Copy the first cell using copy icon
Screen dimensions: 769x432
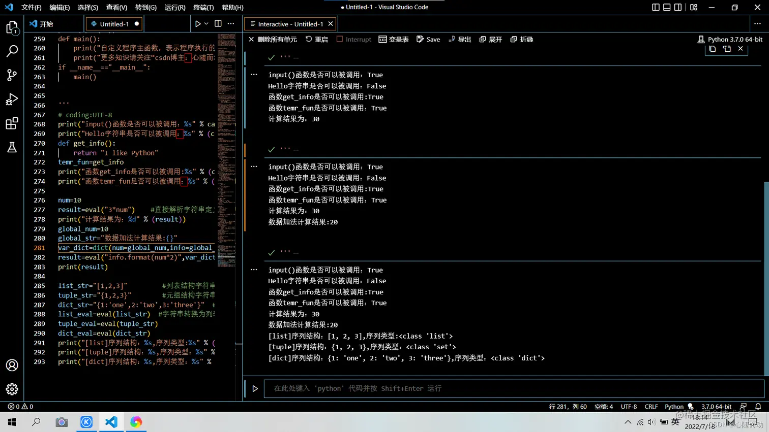pyautogui.click(x=713, y=49)
